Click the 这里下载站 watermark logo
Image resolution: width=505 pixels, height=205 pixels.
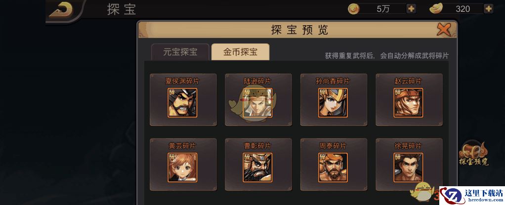click(472, 195)
